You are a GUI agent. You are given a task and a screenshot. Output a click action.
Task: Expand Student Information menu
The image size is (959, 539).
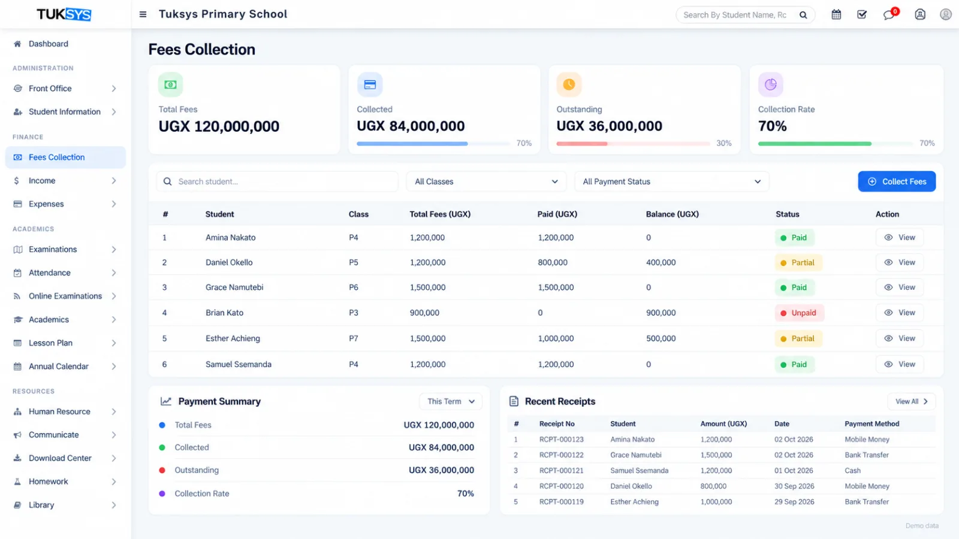66,111
